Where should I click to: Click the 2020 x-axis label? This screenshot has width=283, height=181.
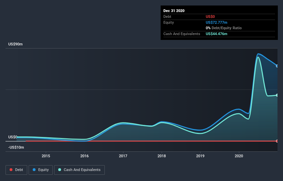239,156
